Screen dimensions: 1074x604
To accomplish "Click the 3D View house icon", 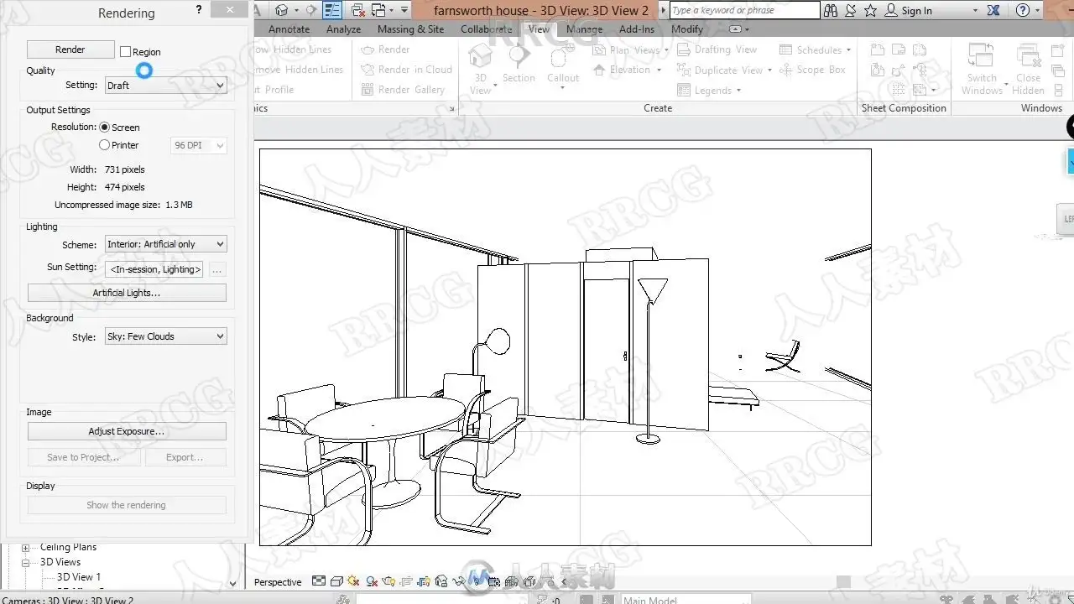I will pos(480,57).
